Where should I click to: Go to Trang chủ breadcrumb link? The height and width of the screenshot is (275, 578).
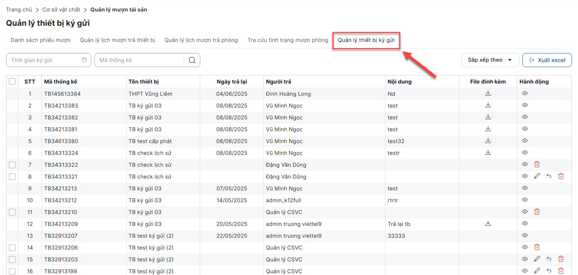pyautogui.click(x=19, y=10)
